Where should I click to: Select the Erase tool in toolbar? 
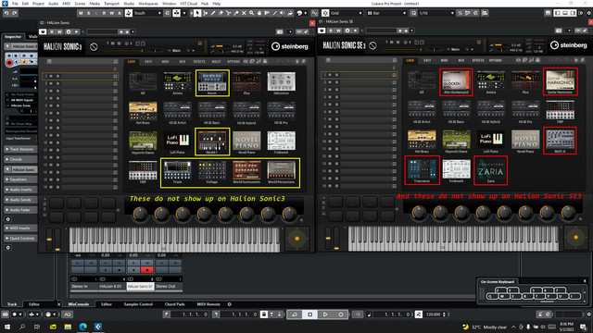(x=221, y=13)
